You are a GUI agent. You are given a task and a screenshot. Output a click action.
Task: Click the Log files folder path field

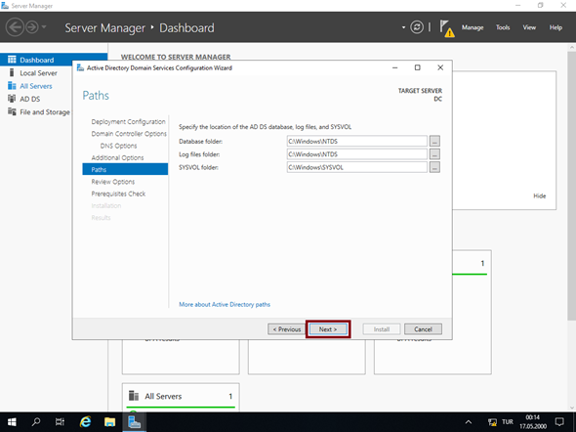357,154
